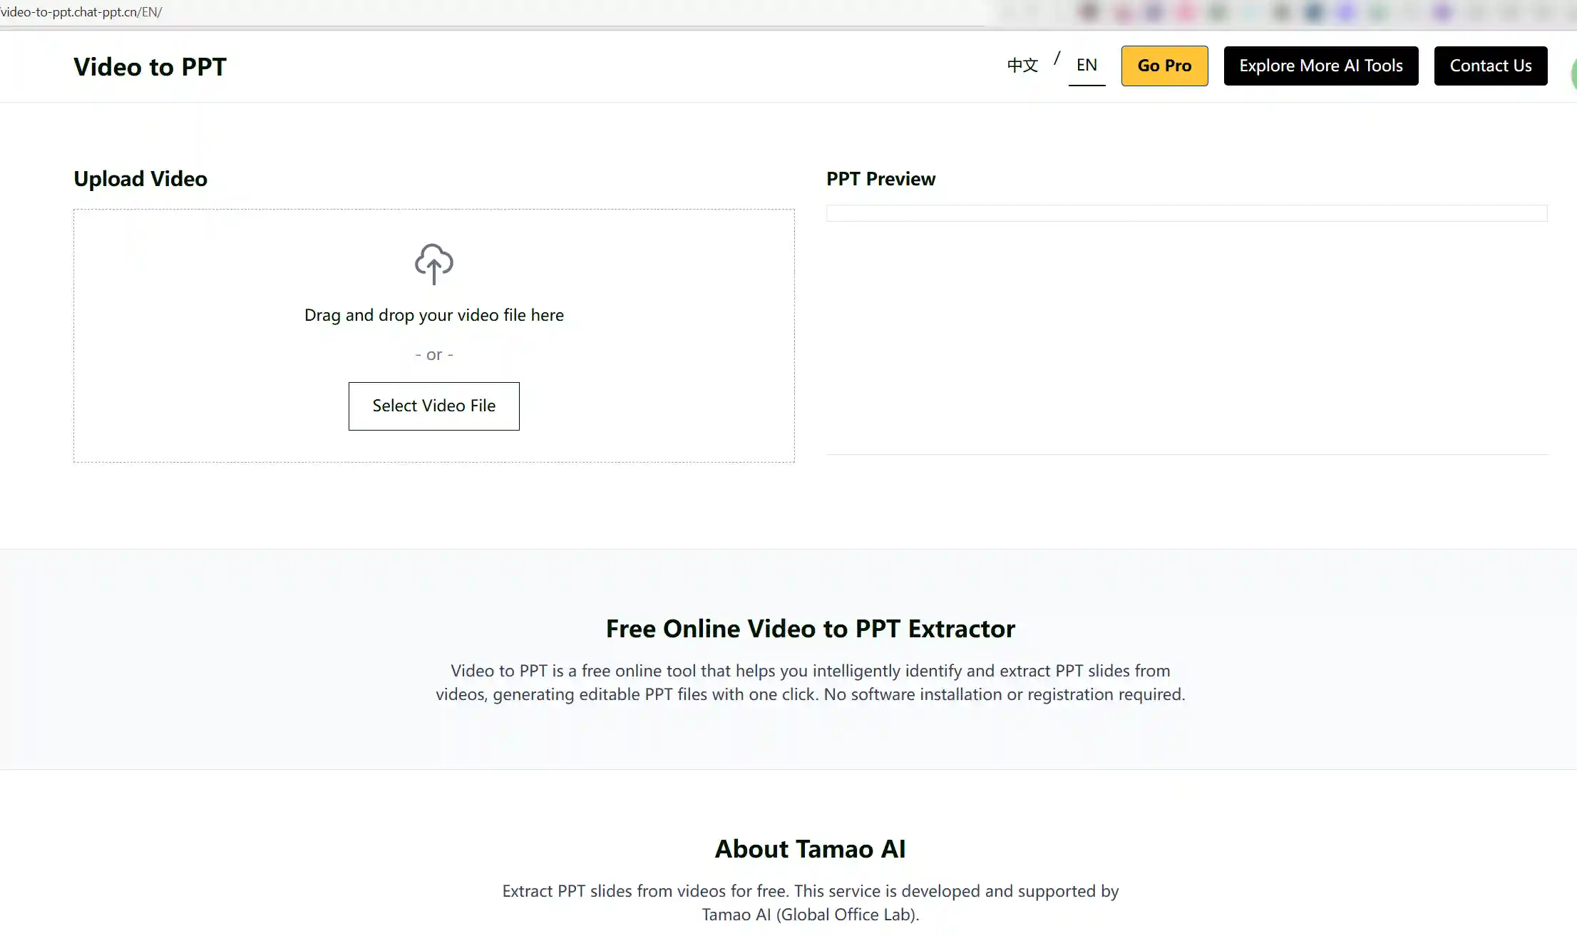Image resolution: width=1577 pixels, height=936 pixels.
Task: Click the browser address bar URL
Action: point(81,12)
